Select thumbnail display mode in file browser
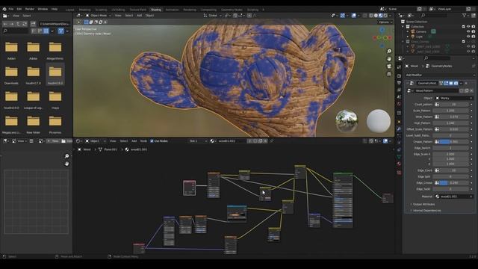Viewport: 478px width, 269px height. [46, 31]
